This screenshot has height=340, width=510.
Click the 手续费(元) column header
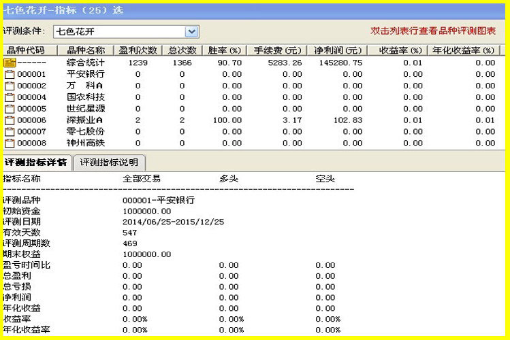pos(277,50)
